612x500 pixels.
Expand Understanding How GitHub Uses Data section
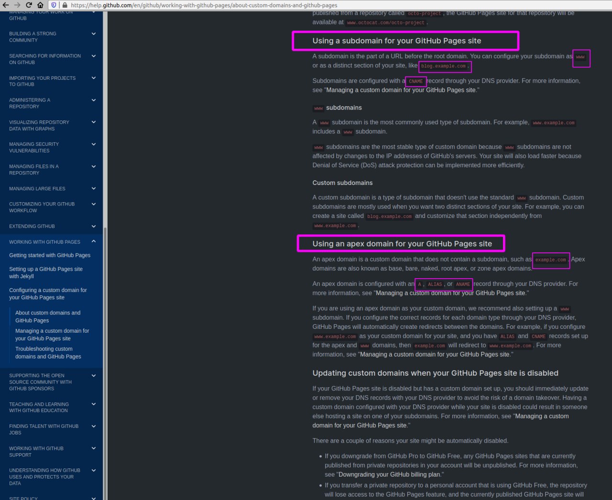94,470
